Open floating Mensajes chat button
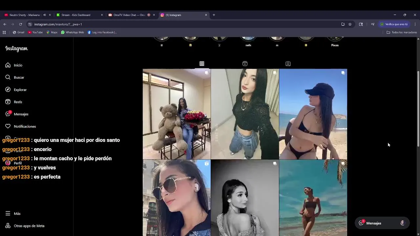This screenshot has height=236, width=420. click(x=382, y=223)
